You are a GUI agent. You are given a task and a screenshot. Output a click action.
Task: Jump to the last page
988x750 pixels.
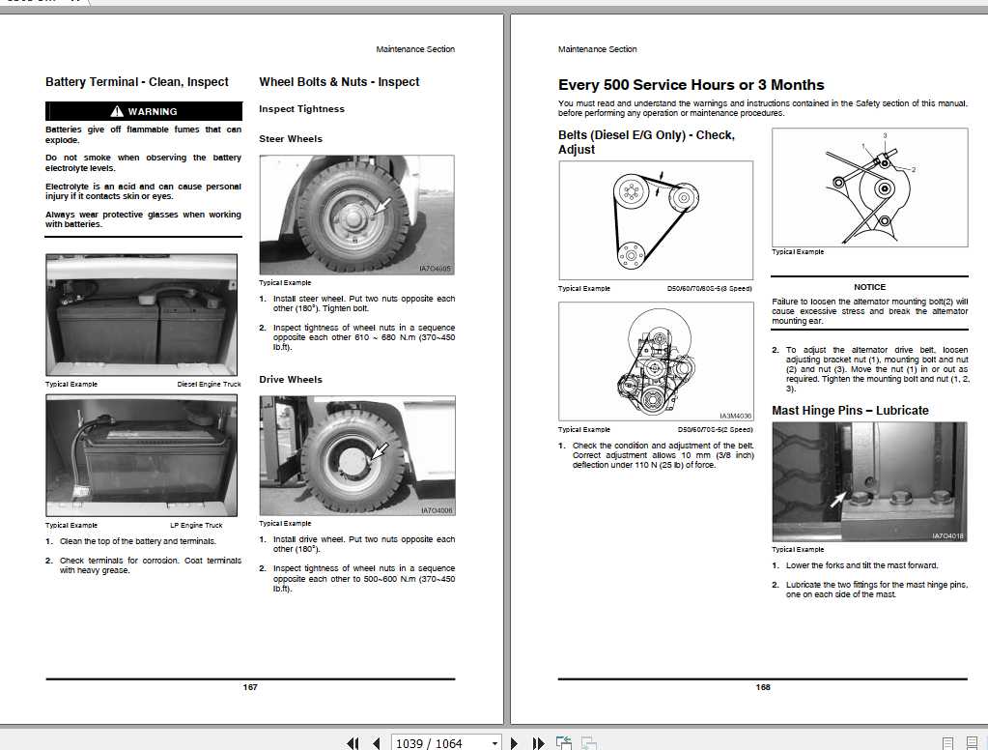pyautogui.click(x=538, y=743)
